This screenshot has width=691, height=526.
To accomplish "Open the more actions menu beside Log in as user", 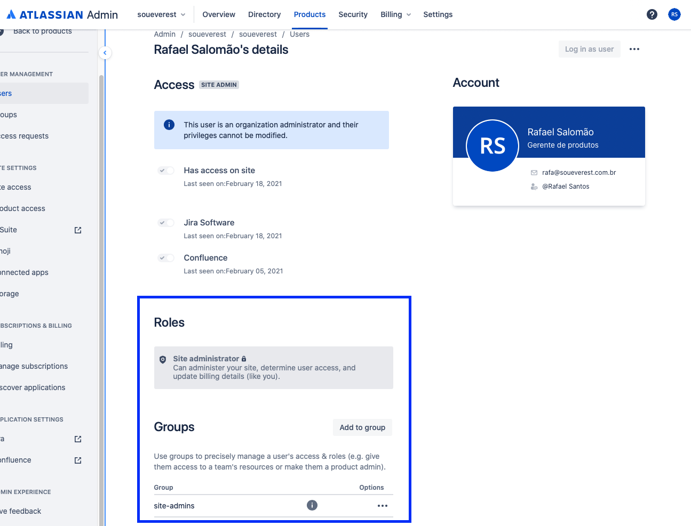I will [634, 49].
